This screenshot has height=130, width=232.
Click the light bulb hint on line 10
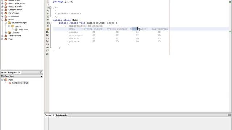(x=48, y=29)
